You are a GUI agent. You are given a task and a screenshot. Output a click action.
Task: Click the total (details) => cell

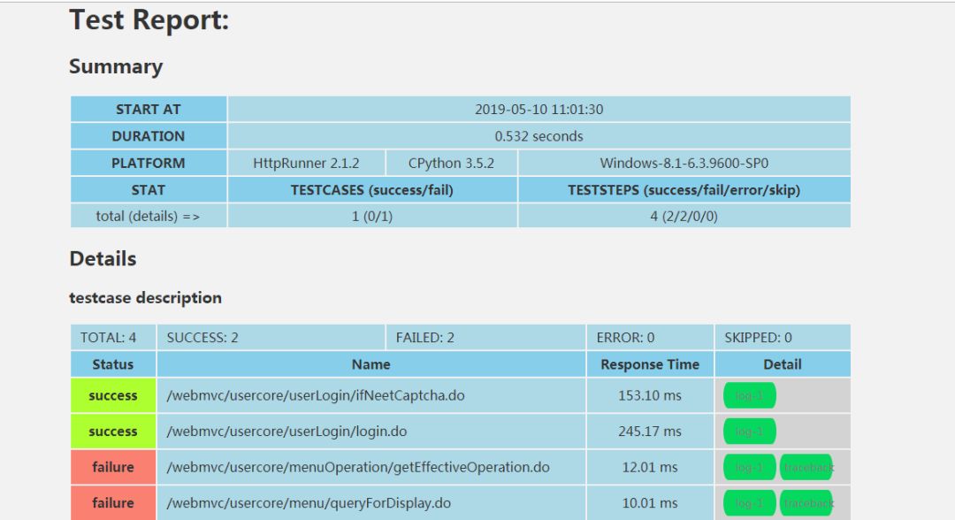tap(149, 216)
